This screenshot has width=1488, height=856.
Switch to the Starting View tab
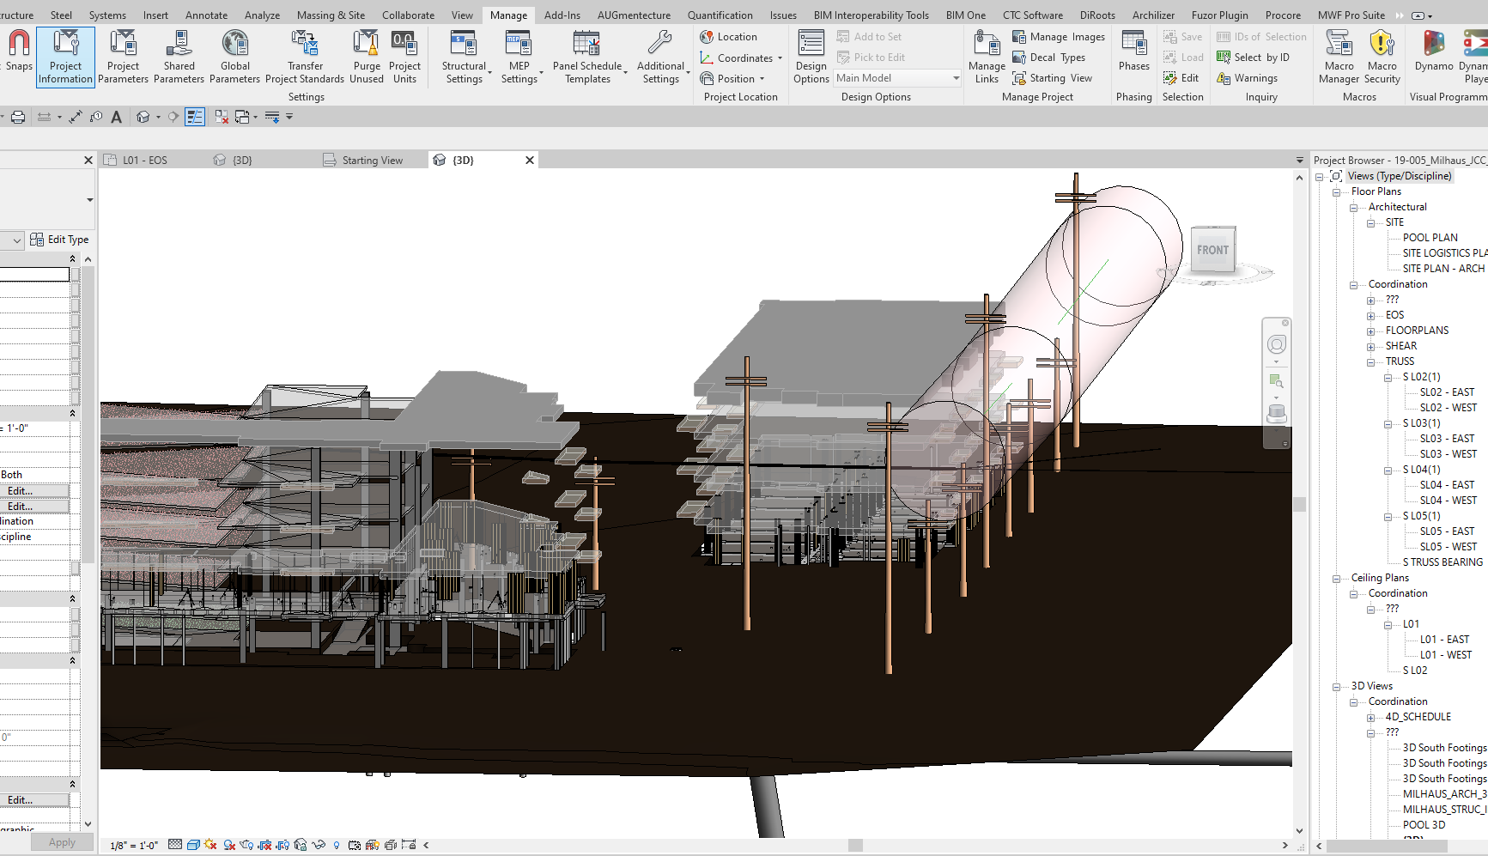tap(371, 161)
